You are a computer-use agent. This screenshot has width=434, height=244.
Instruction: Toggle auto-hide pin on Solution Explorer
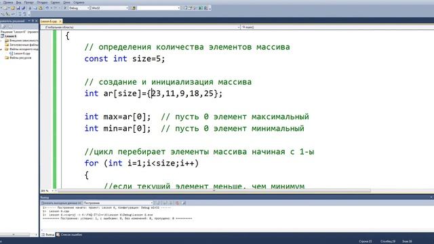(x=33, y=21)
